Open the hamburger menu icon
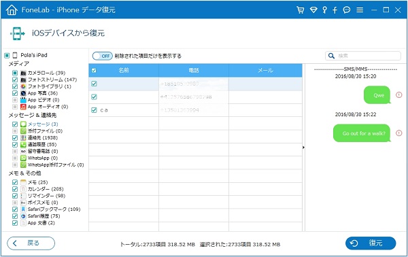The height and width of the screenshot is (257, 408). pos(360,10)
